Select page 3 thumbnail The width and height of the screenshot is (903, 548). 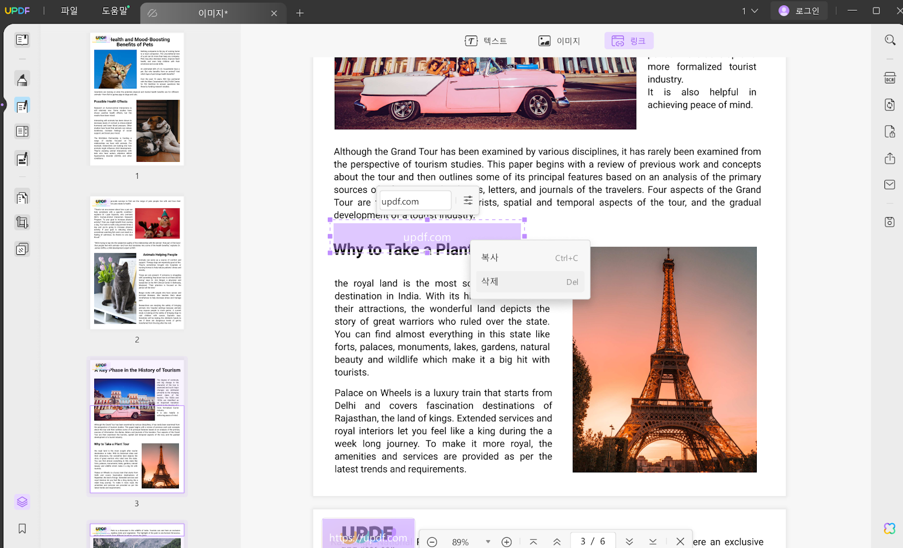pos(137,426)
